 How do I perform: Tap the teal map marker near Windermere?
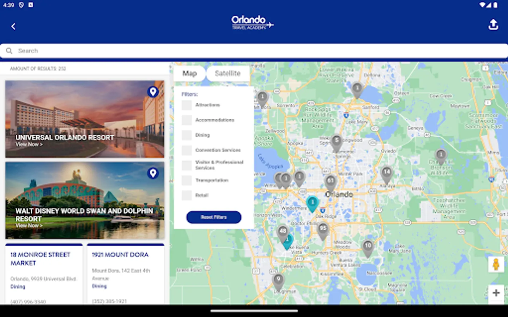pos(312,204)
